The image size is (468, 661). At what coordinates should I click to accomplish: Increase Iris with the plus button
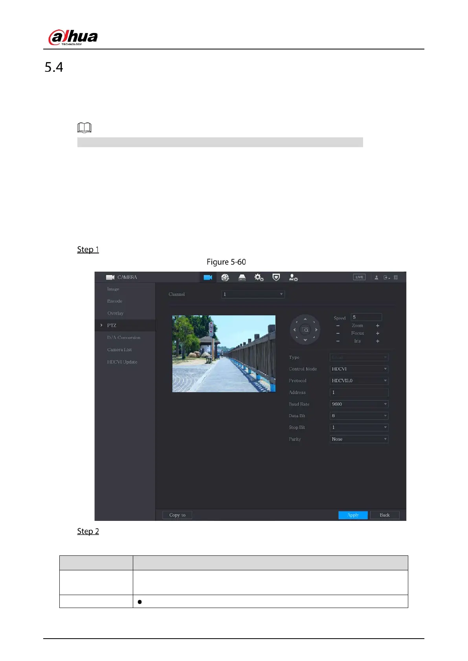tap(378, 341)
